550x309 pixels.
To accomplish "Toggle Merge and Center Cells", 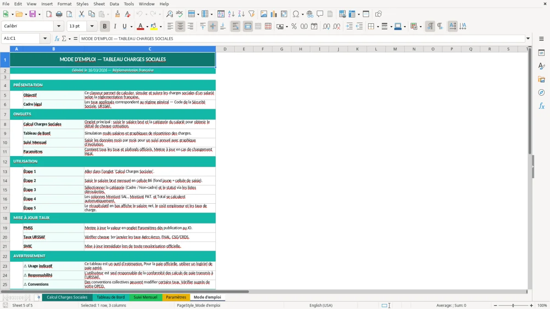I will 248,27.
